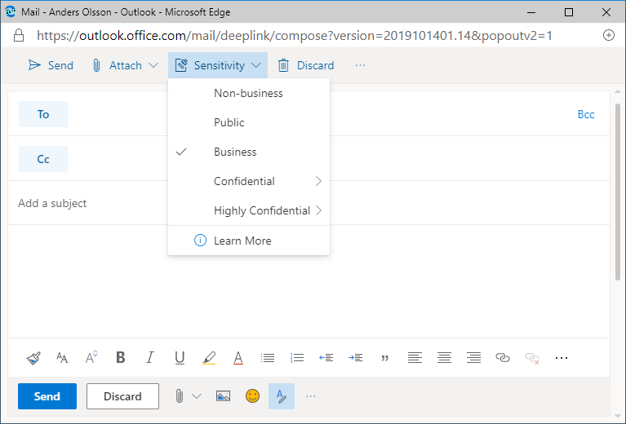The width and height of the screenshot is (626, 424).
Task: Toggle bold formatting
Action: point(121,357)
